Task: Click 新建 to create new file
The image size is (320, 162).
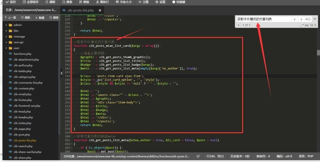Action: click(40, 18)
